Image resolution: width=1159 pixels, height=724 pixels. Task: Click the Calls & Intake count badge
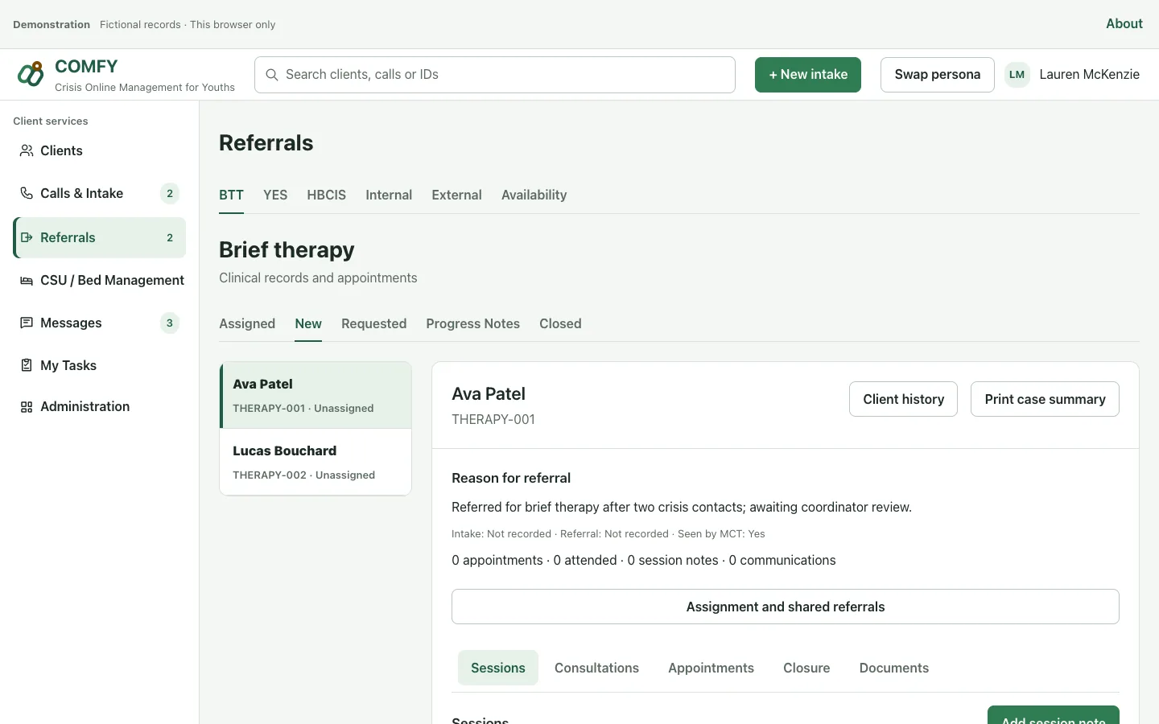[x=170, y=193]
